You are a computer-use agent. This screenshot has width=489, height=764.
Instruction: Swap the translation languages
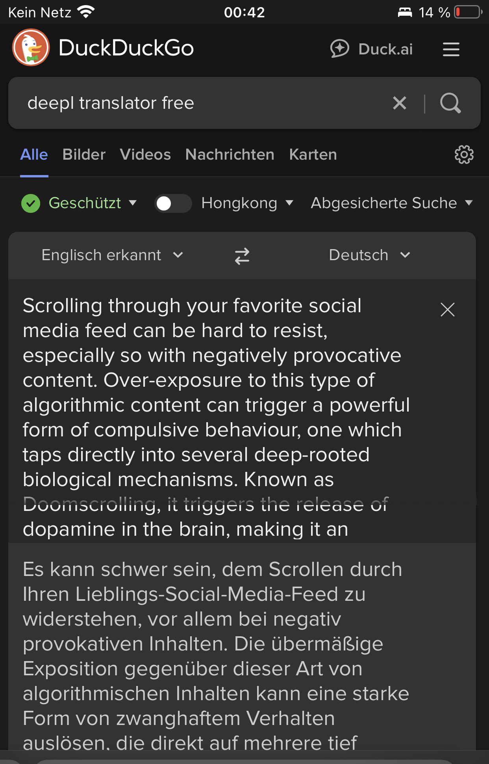coord(242,255)
